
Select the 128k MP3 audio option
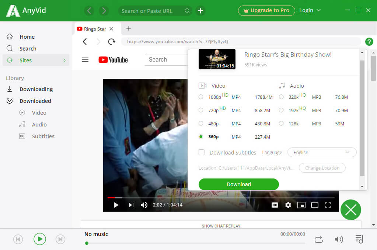coord(281,124)
